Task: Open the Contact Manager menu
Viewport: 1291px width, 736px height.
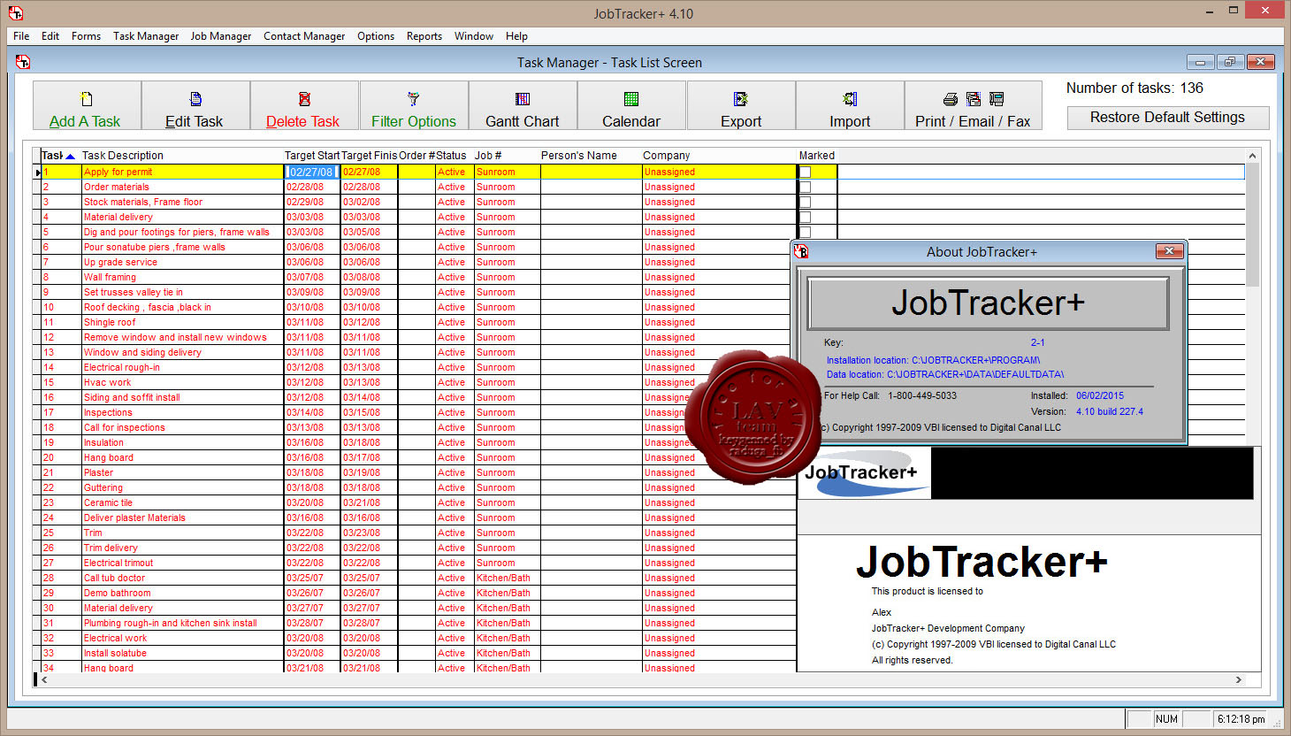Action: [304, 36]
